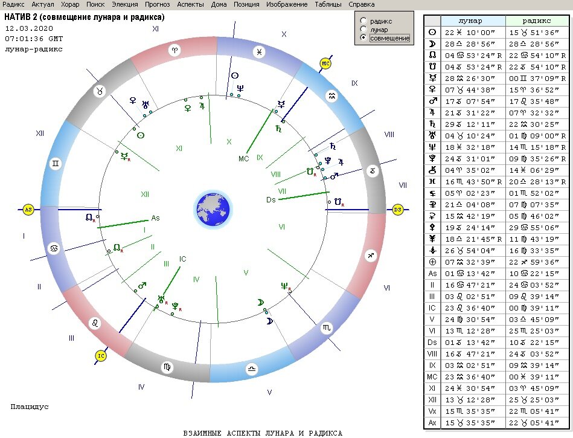Select the лунар radio button
The width and height of the screenshot is (573, 438).
tap(363, 29)
